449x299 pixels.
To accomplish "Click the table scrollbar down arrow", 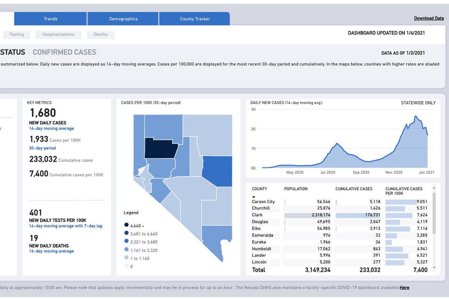I will (x=434, y=268).
